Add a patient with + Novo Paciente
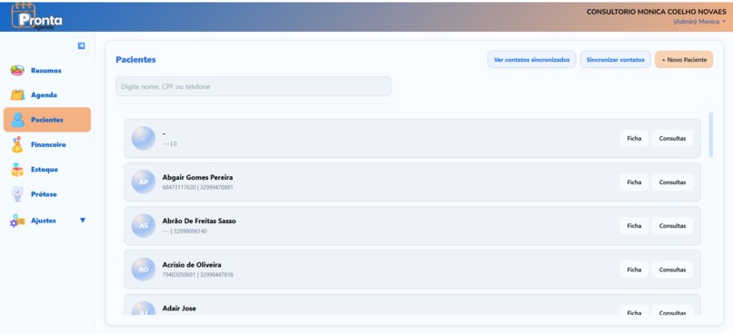733x334 pixels. (684, 60)
